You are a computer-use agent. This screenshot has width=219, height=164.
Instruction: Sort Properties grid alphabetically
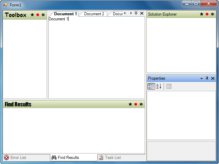point(159,86)
